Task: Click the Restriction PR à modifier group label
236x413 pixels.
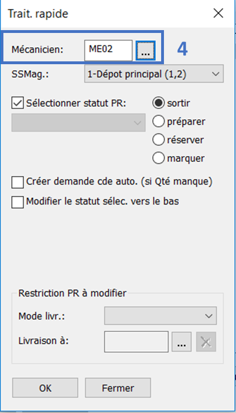Action: point(73,293)
